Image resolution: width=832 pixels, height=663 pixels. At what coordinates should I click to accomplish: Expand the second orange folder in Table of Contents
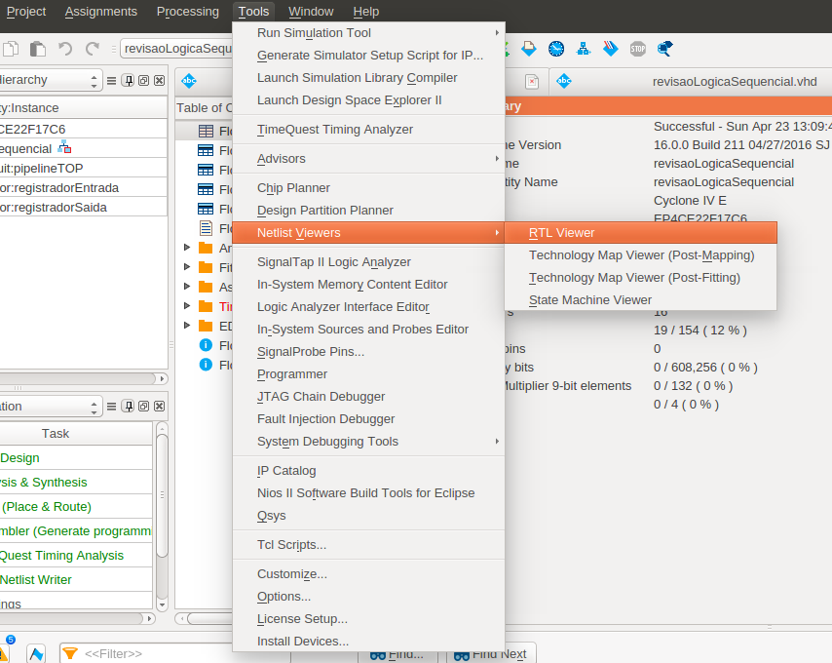pos(187,267)
